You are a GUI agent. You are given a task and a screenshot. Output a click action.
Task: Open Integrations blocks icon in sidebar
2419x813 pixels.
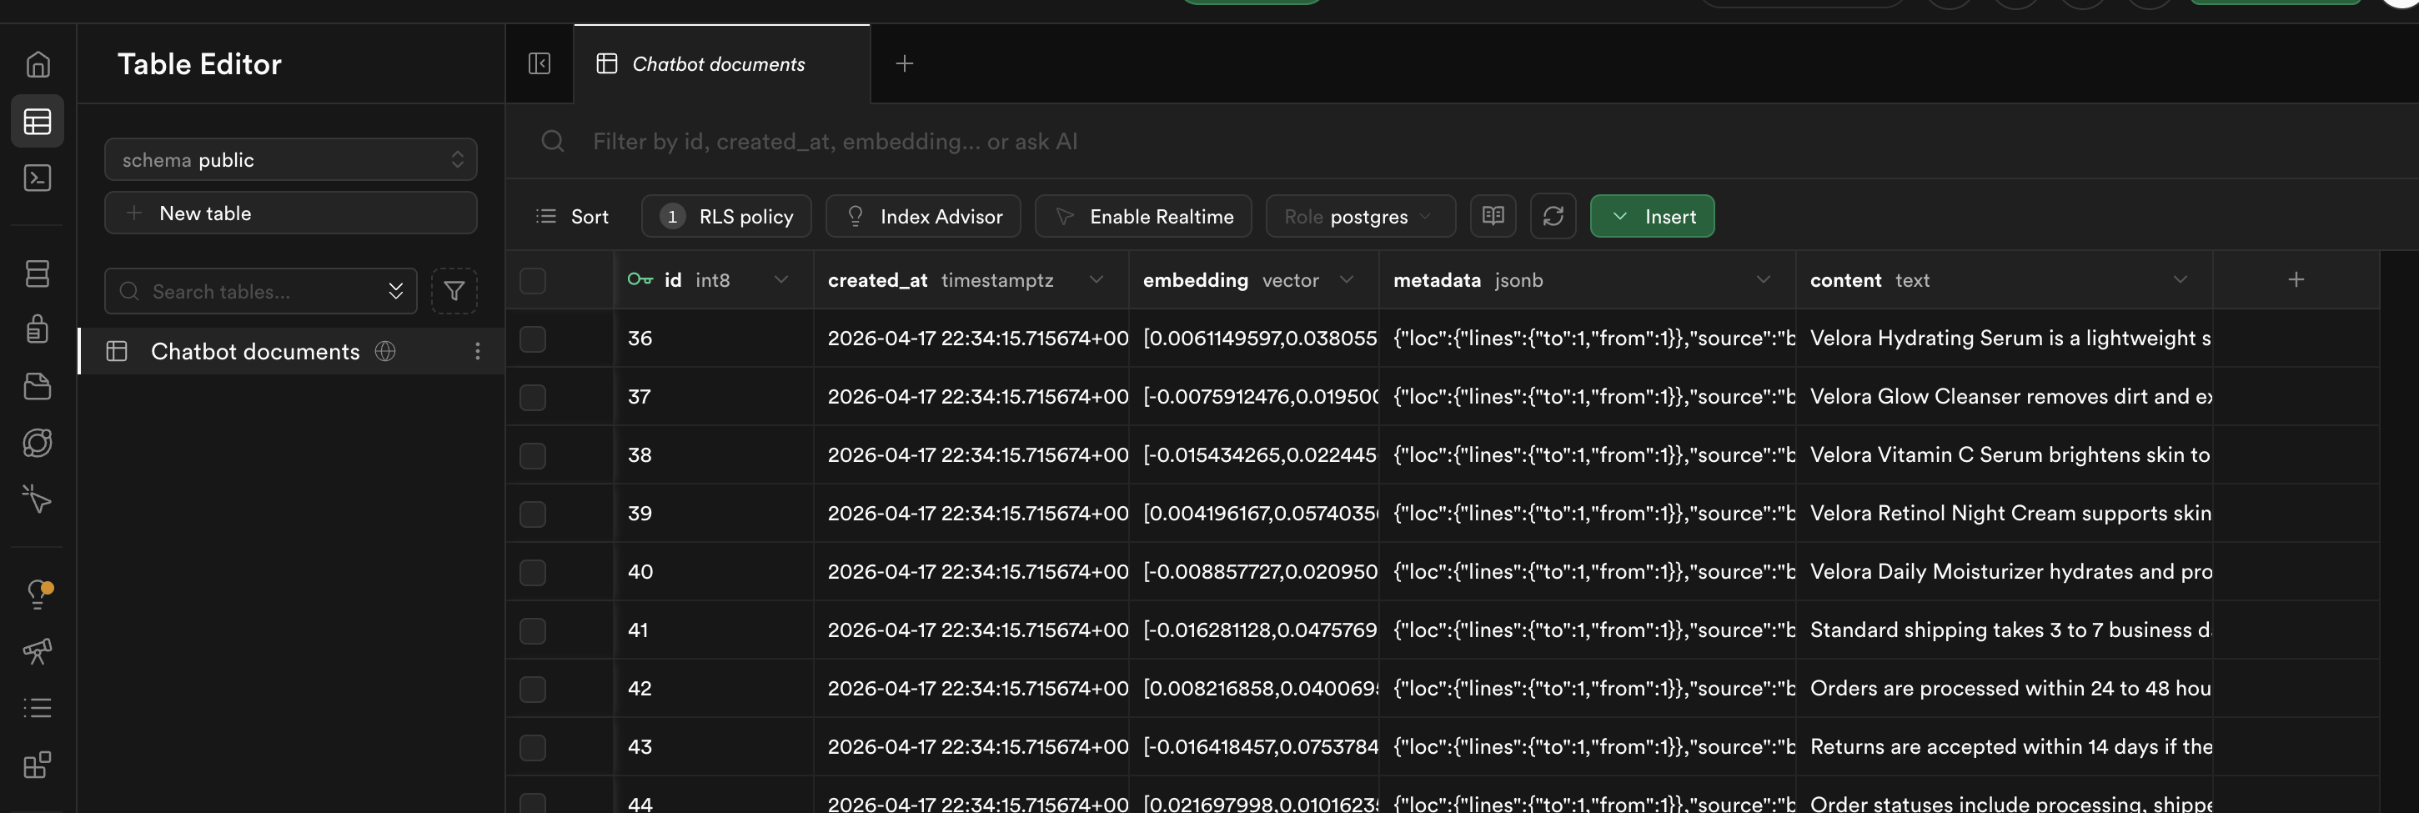coord(38,765)
